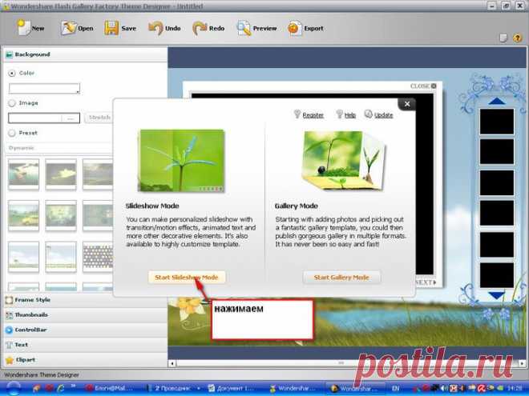The height and width of the screenshot is (396, 529).
Task: Select the first black thumbnail in strip
Action: (497, 122)
